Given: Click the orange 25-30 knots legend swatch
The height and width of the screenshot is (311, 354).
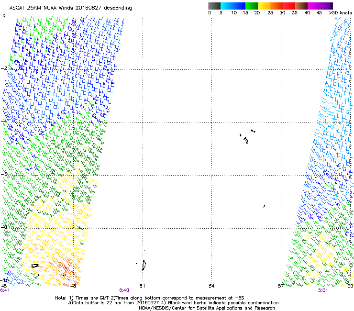Looking at the screenshot, I should click(277, 6).
